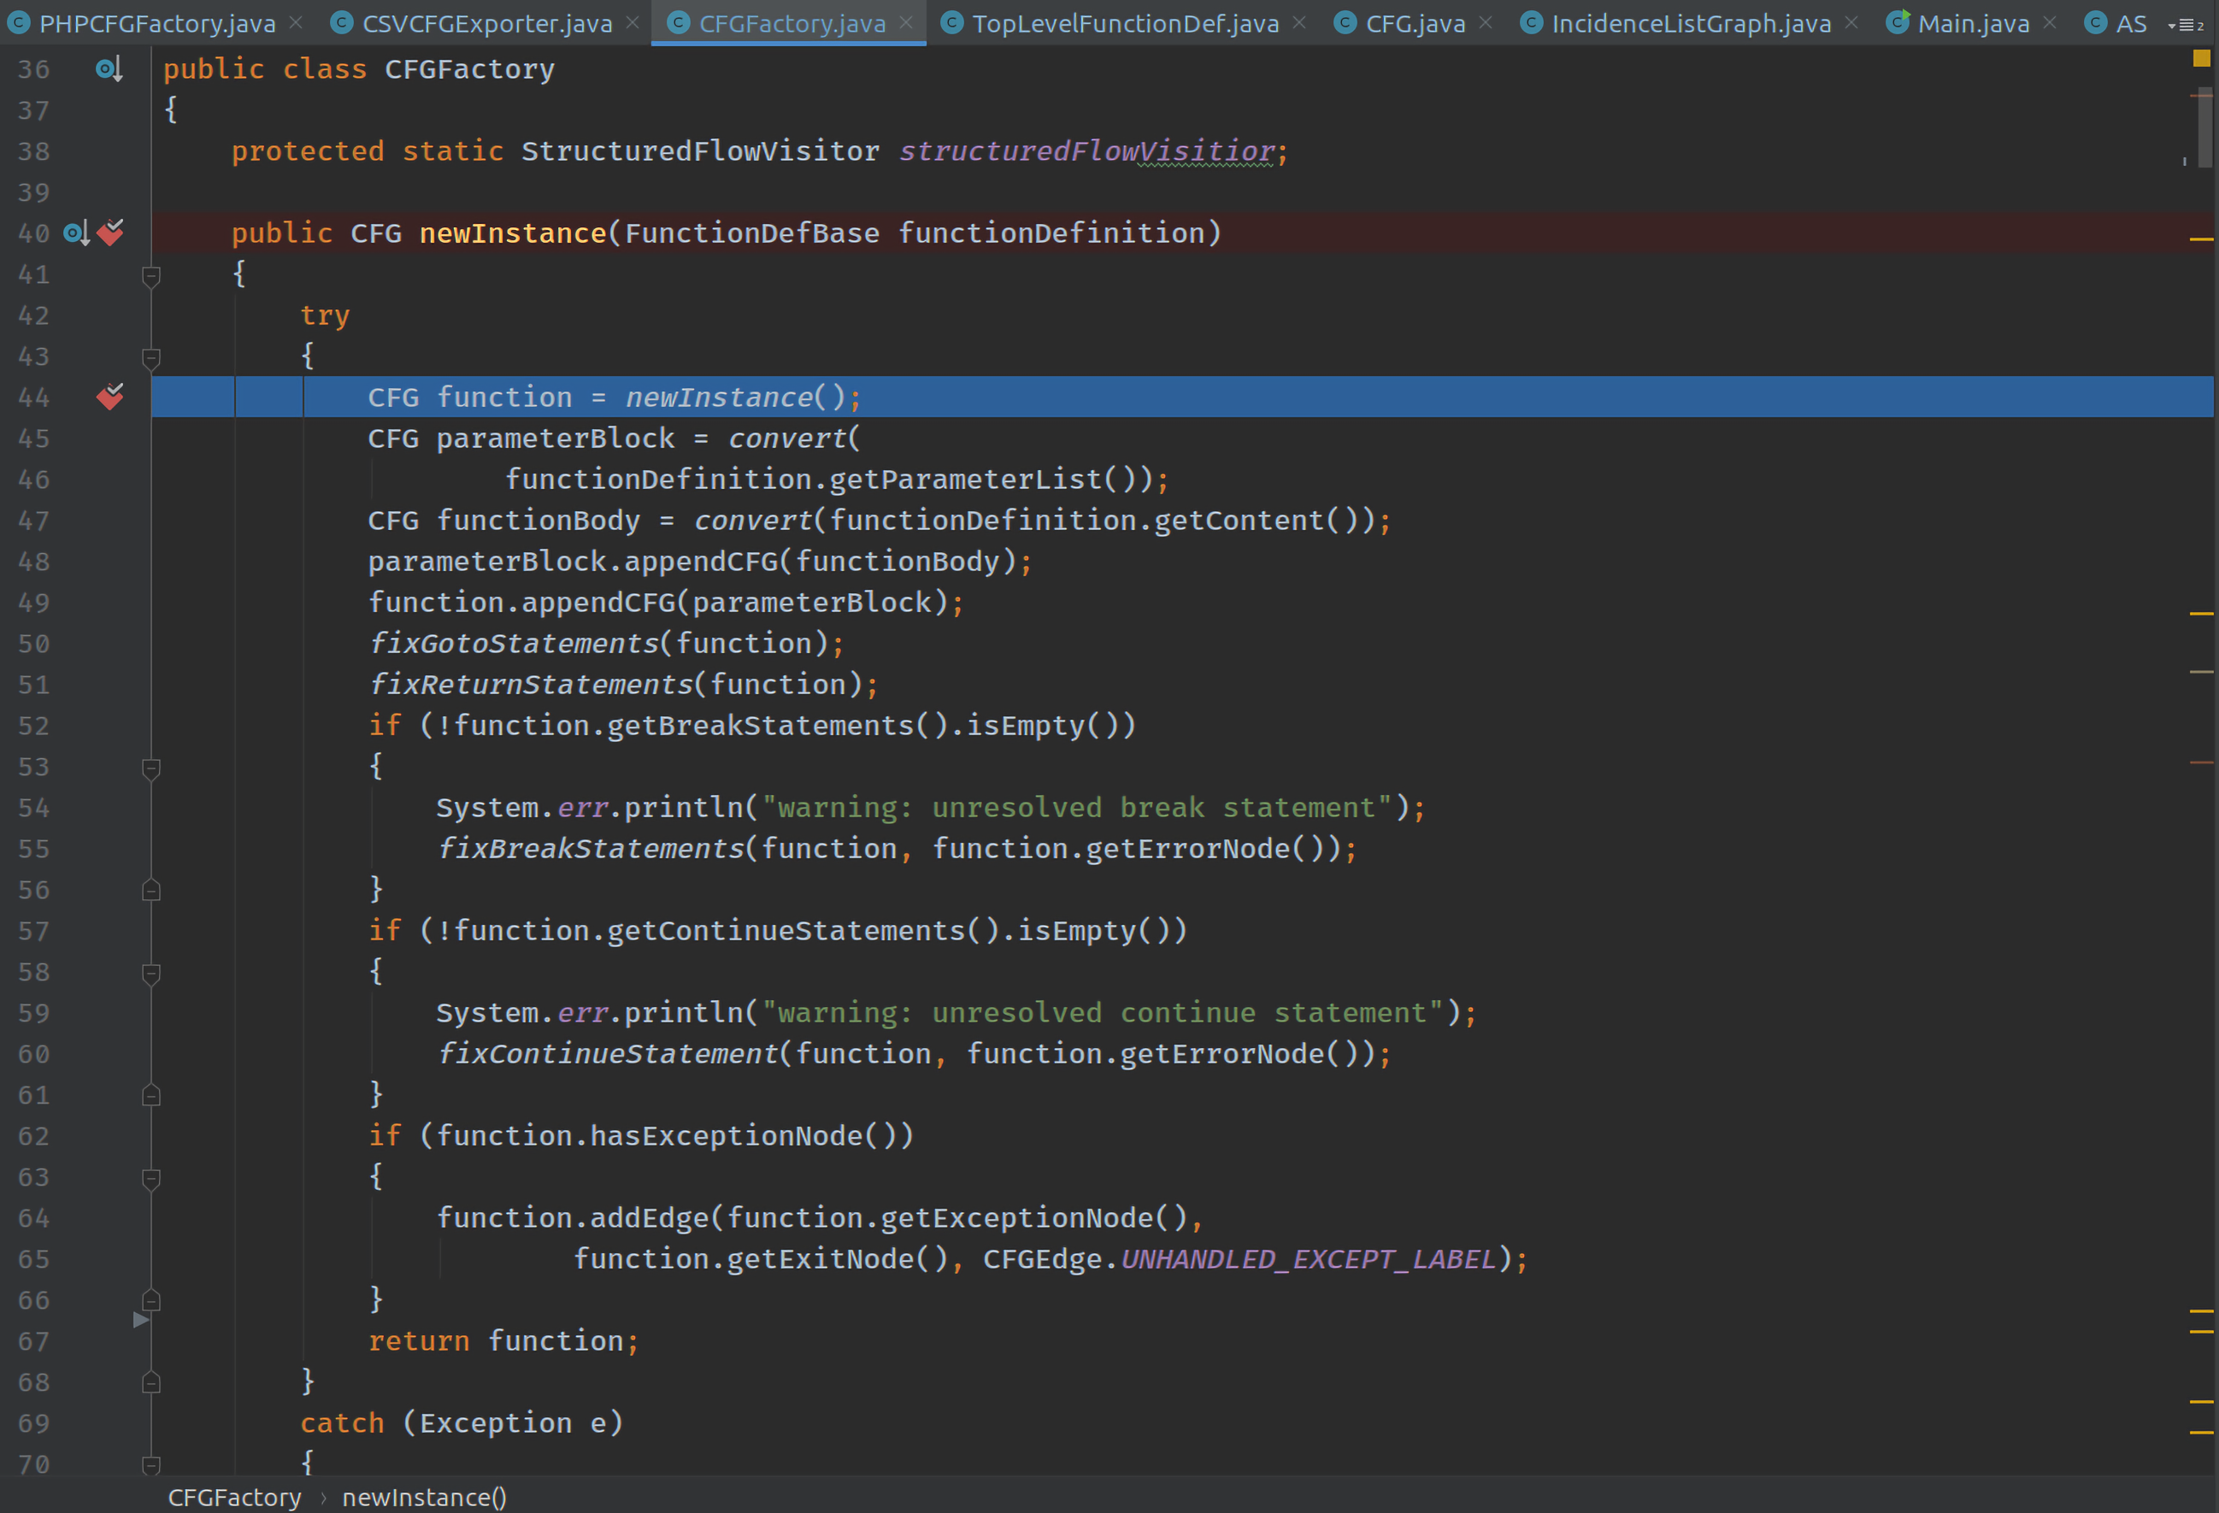Click the StructuredFlowVisitor type name
Image resolution: width=2219 pixels, height=1513 pixels.
pyautogui.click(x=701, y=150)
